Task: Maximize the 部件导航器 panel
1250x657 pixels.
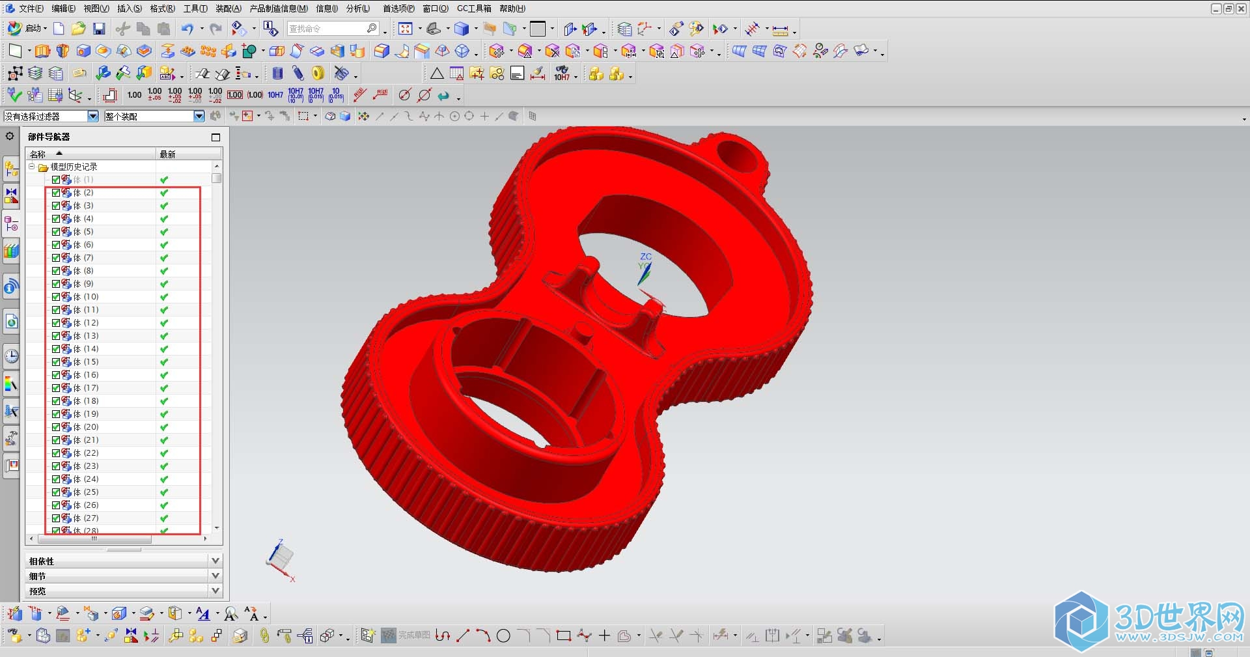Action: (x=215, y=137)
